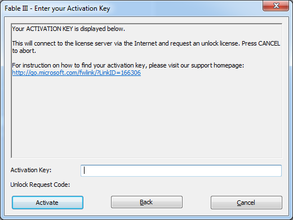Click the 'Enter your Activation Key' title text
The image size is (293, 220).
tap(72, 8)
